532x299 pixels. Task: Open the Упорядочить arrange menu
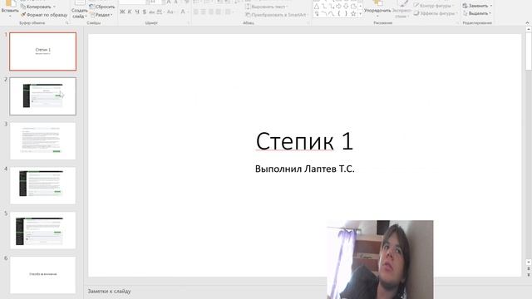pos(377,9)
